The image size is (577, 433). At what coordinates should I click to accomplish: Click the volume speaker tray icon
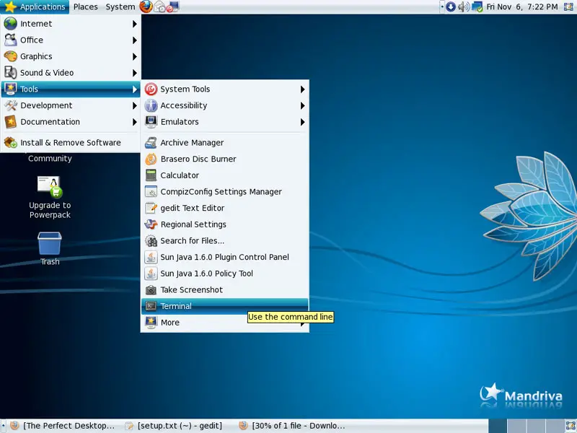pyautogui.click(x=463, y=6)
